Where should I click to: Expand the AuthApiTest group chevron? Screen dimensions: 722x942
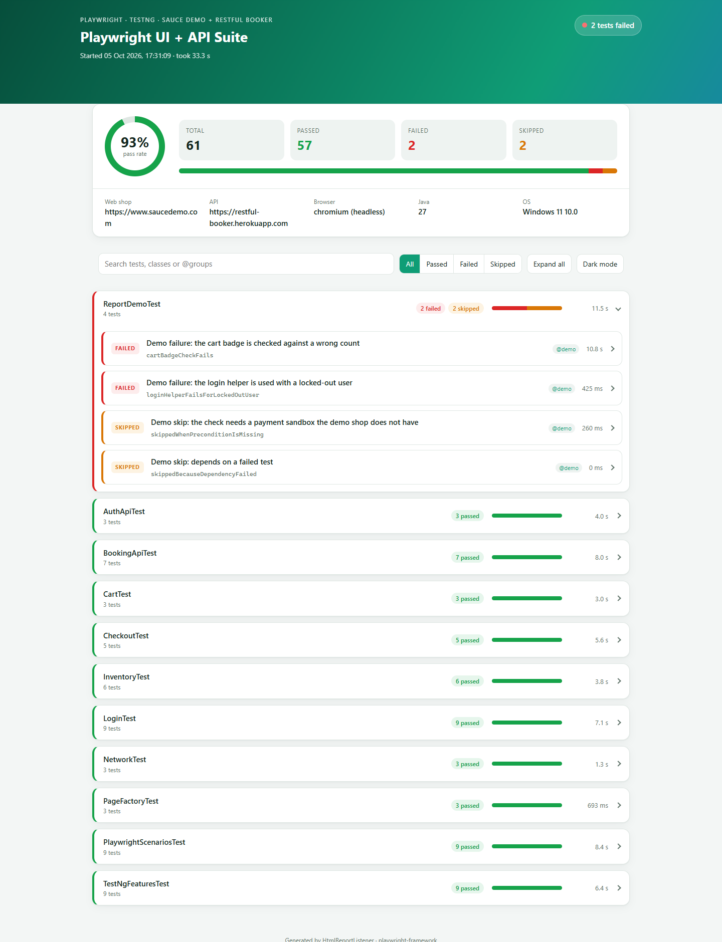pyautogui.click(x=619, y=516)
